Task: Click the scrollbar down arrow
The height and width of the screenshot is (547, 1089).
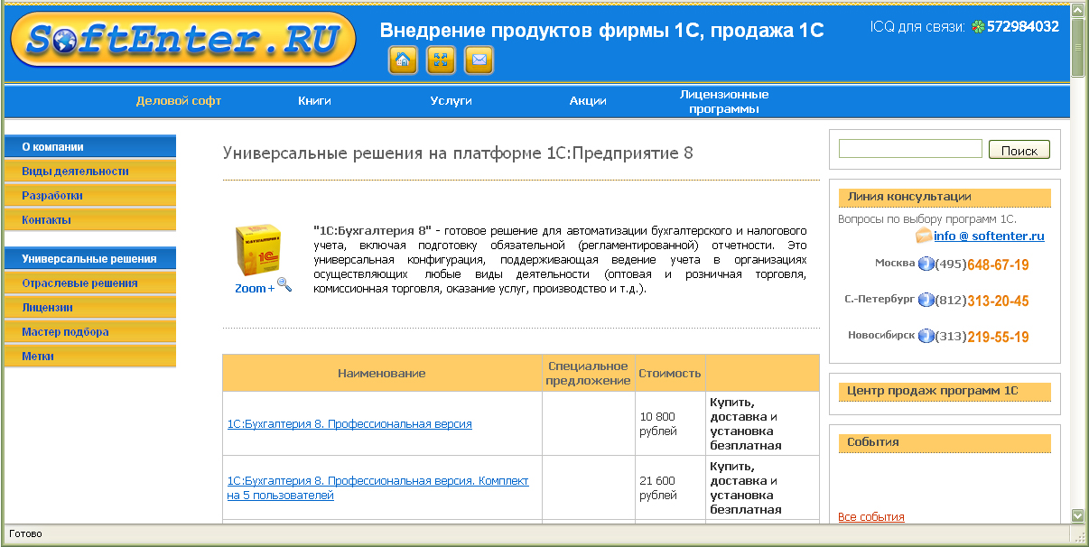Action: [1076, 516]
